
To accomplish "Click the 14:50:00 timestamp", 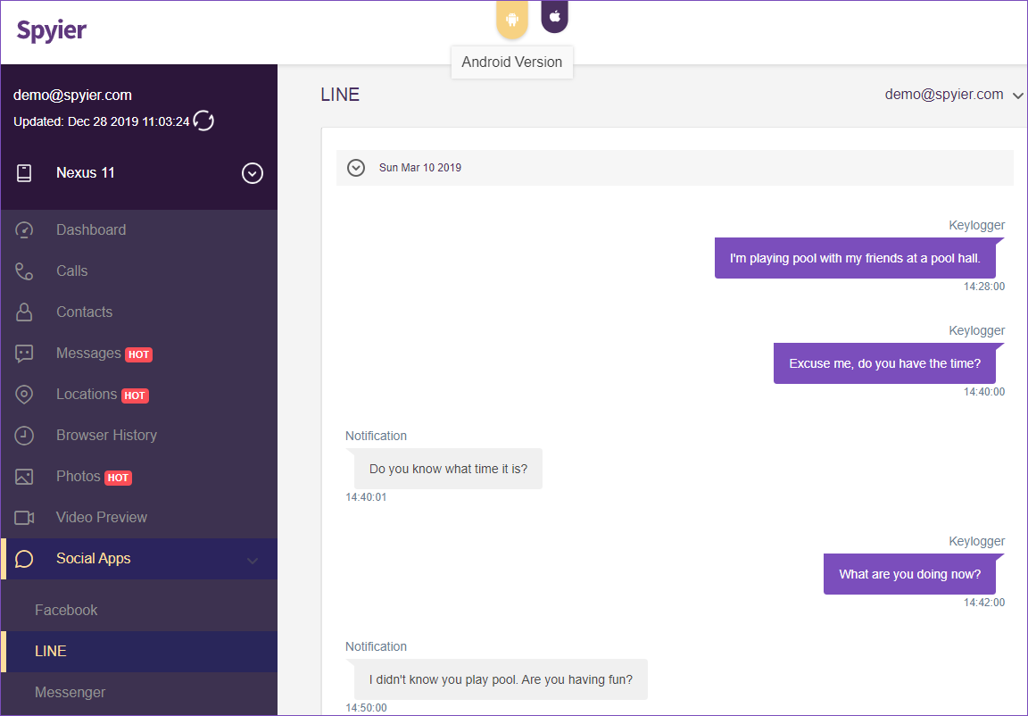I will [367, 708].
